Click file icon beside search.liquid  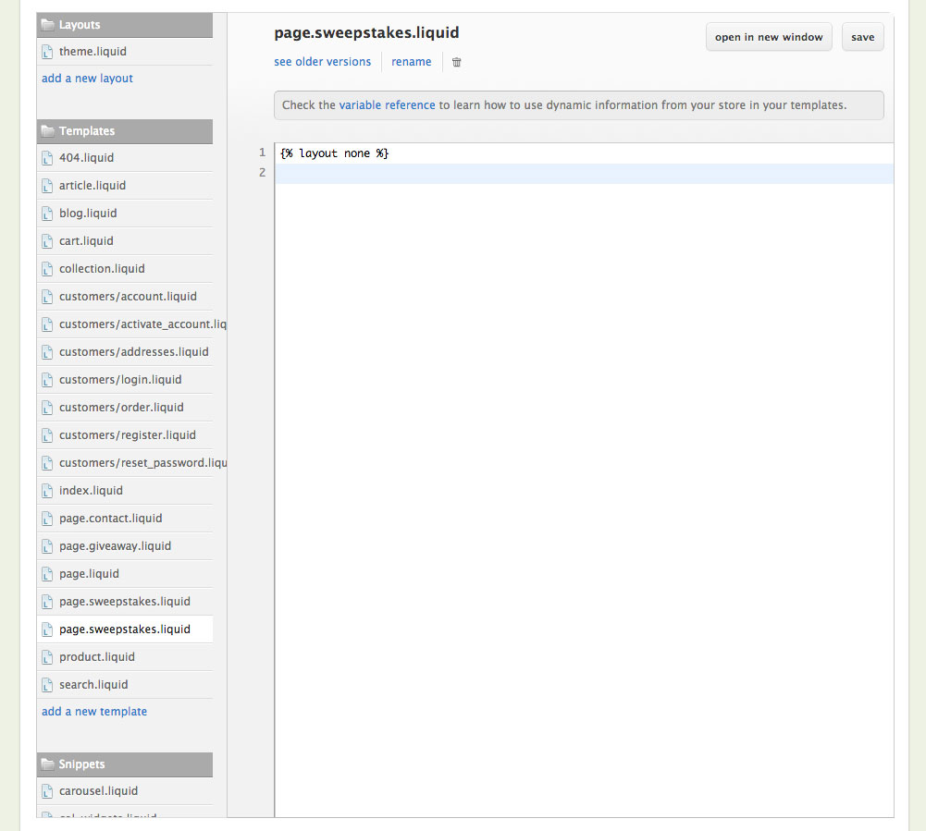47,685
